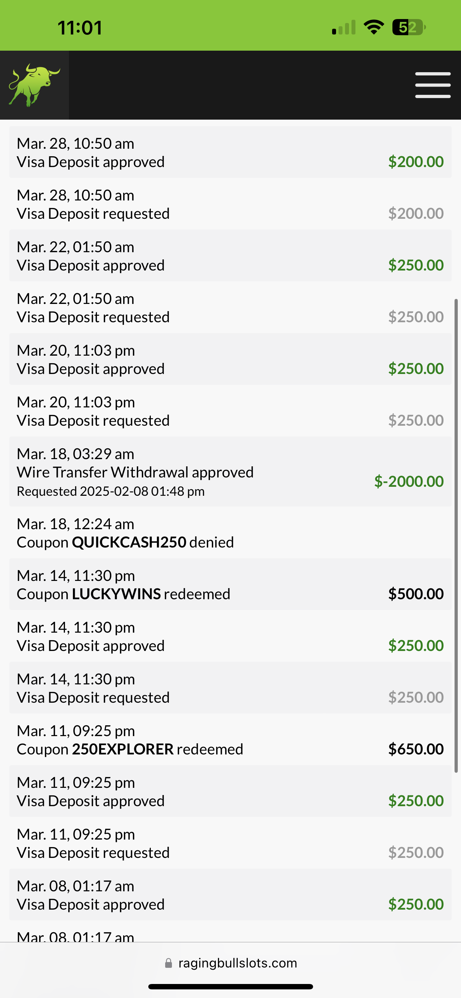Tap the $-2000.00 withdrawal amount

click(409, 481)
